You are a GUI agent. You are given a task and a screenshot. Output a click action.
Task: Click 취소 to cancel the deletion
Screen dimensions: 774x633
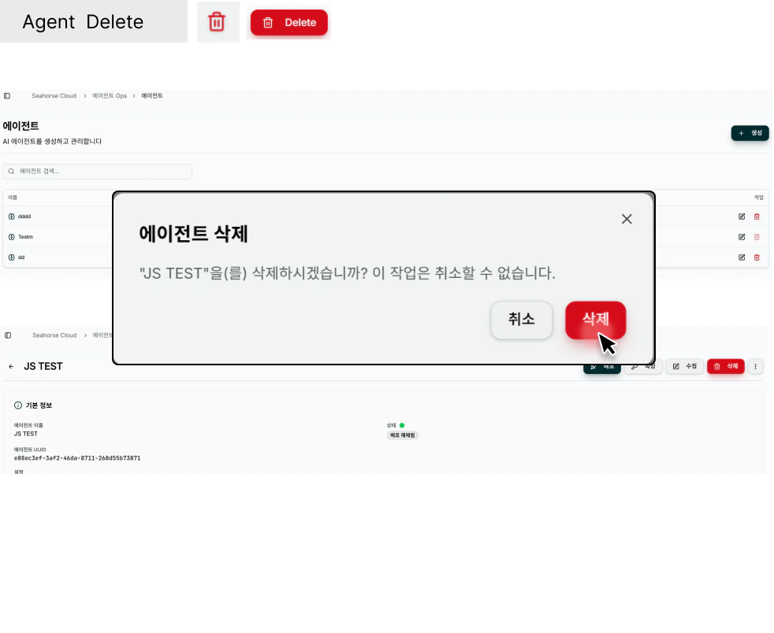521,320
